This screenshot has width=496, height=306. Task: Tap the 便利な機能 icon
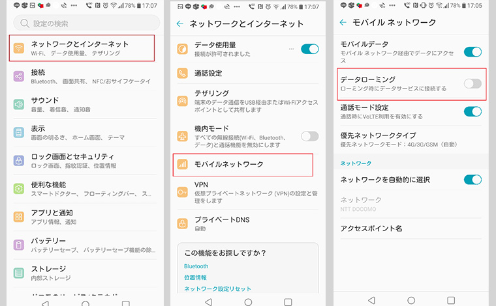click(19, 189)
